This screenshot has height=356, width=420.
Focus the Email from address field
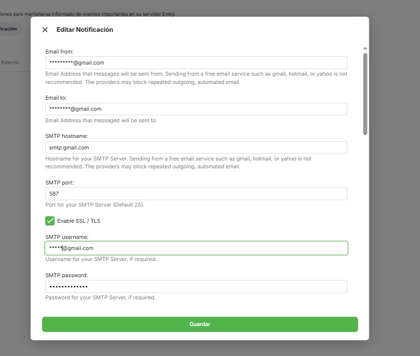pos(196,63)
